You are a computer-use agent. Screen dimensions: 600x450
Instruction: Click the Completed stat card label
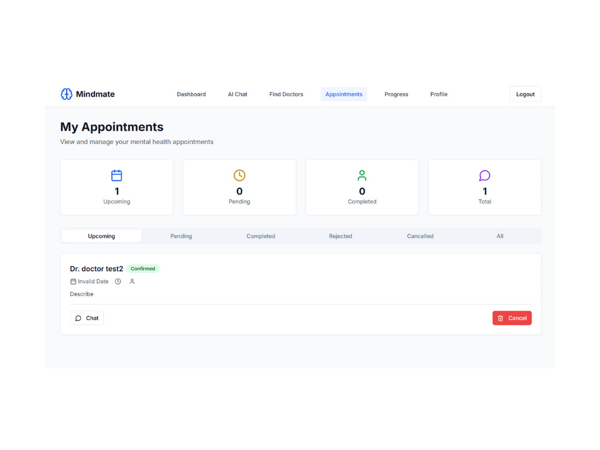click(x=362, y=202)
